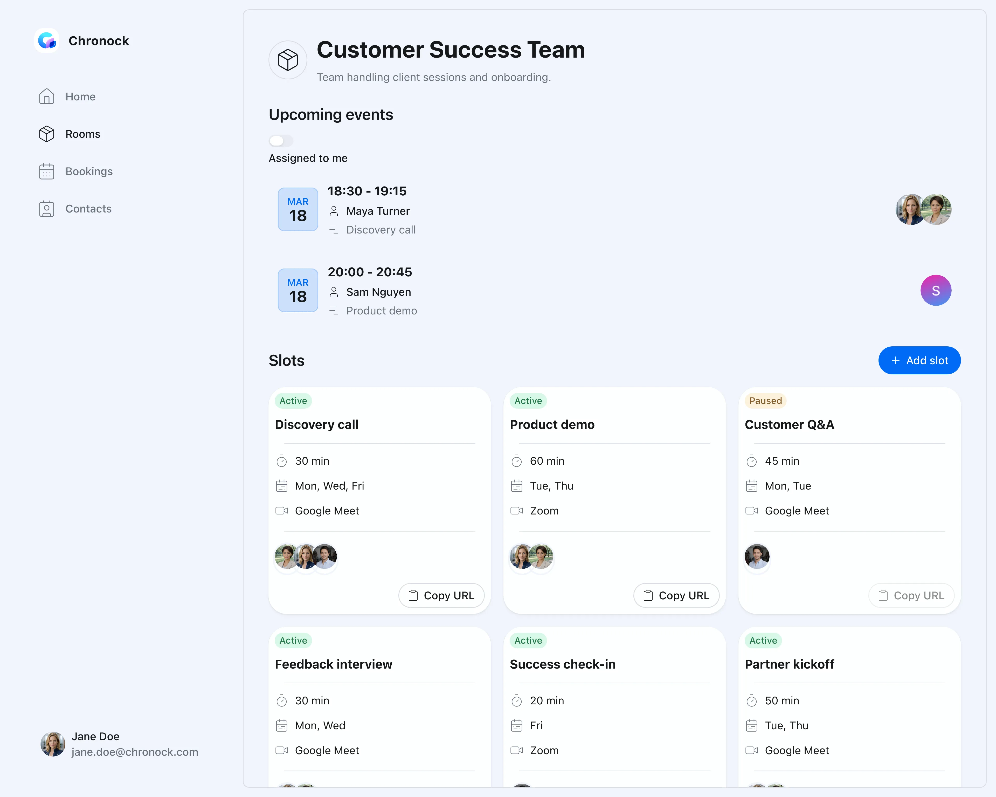The image size is (996, 797).
Task: Click the Active badge on Partner kickoff
Action: pyautogui.click(x=763, y=640)
